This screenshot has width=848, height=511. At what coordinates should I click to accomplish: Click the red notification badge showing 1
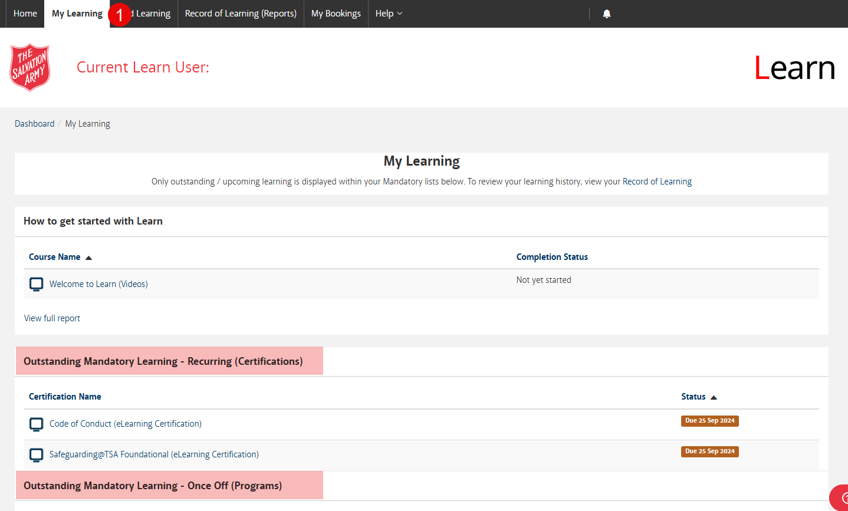tap(120, 15)
